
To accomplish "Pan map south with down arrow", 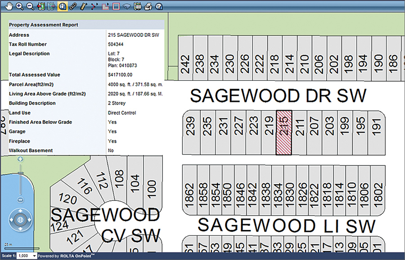I will 20,229.
